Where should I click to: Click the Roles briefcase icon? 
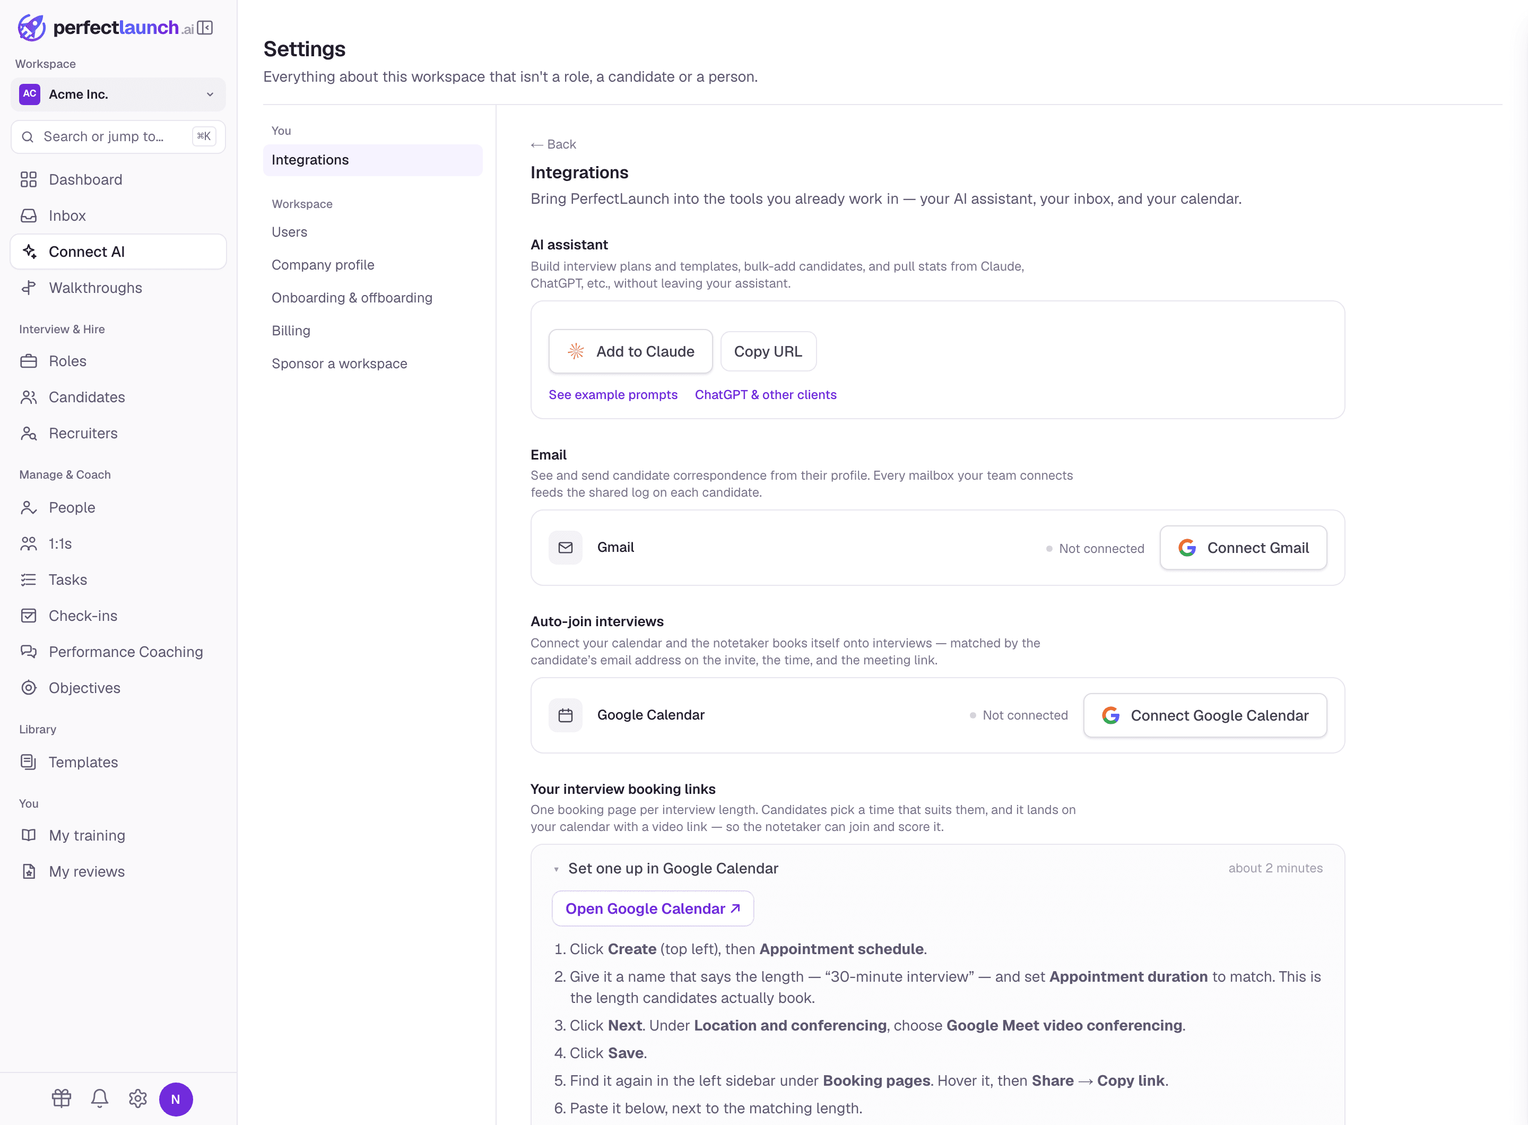[29, 361]
